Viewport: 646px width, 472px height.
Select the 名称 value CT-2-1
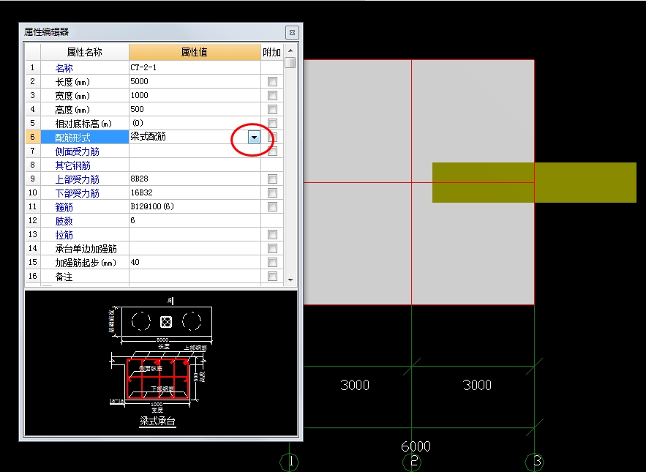coord(195,67)
